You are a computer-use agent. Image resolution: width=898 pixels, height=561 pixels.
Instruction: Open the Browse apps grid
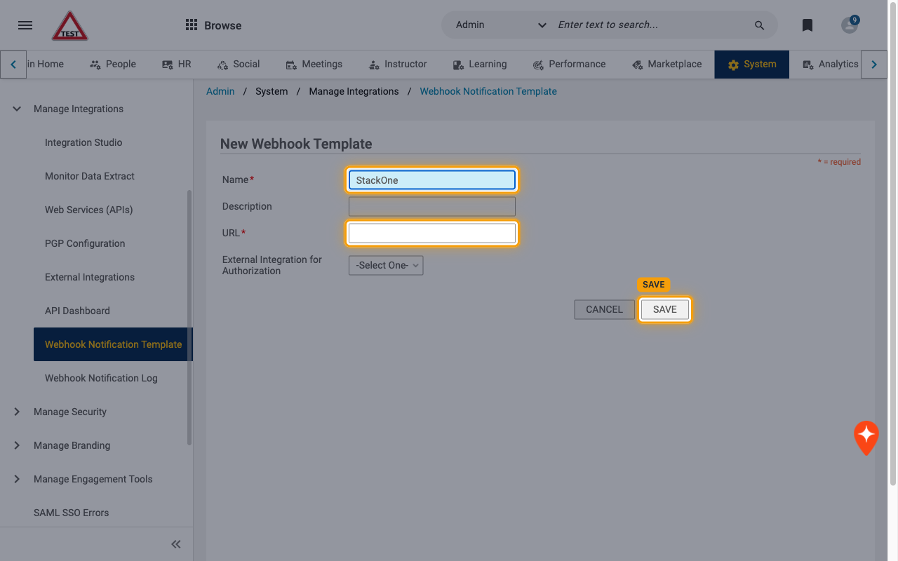[213, 25]
